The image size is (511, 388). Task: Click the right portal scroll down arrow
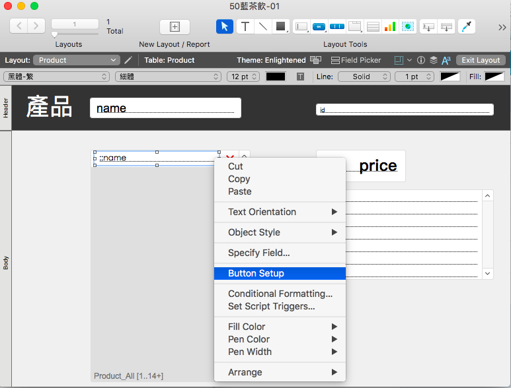tap(488, 274)
